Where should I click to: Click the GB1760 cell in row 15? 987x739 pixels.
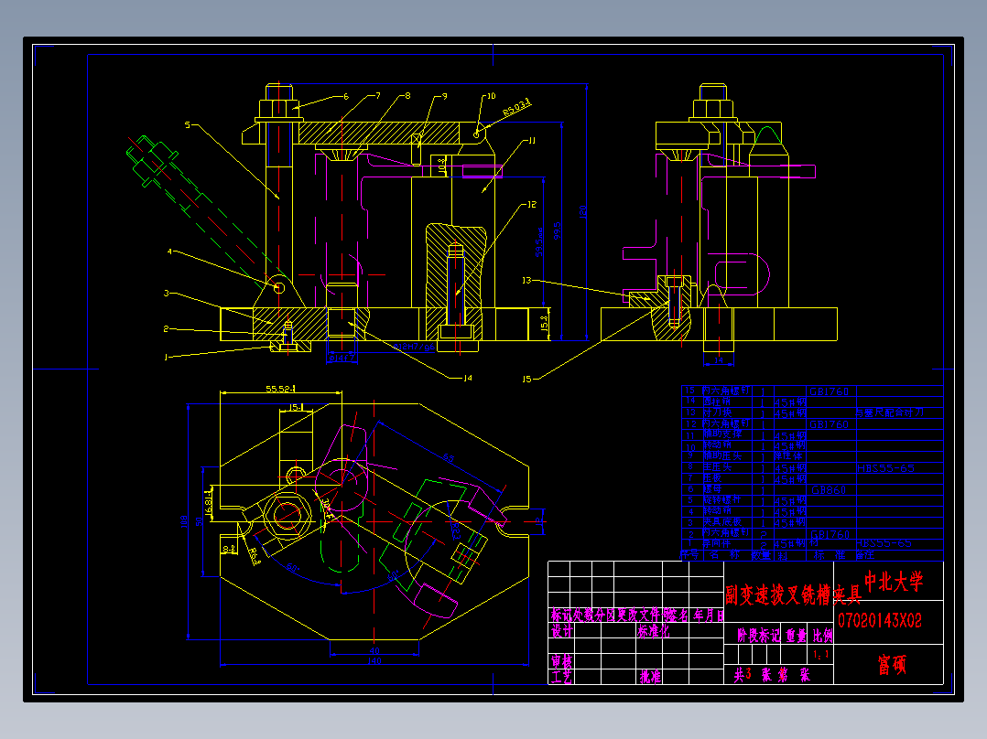coord(829,391)
